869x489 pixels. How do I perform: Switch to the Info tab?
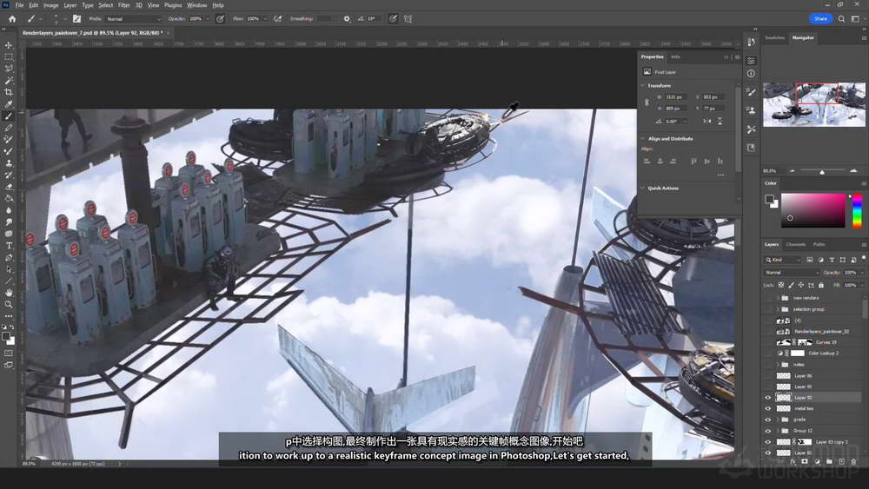[675, 56]
